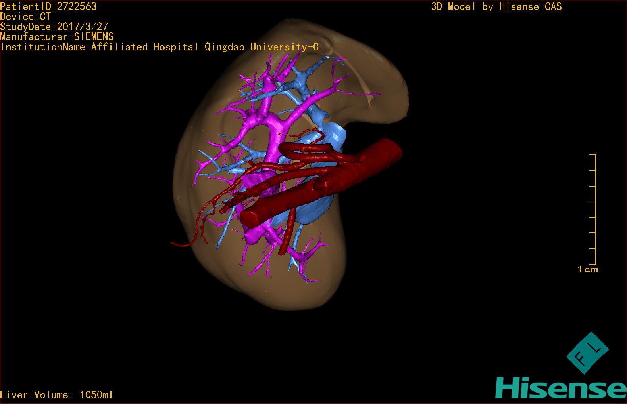Click the 1cm scale label

point(588,269)
